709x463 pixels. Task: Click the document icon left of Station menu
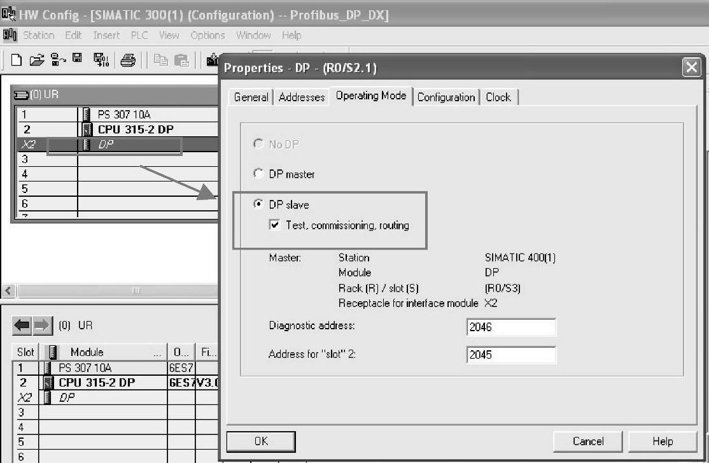coord(10,35)
